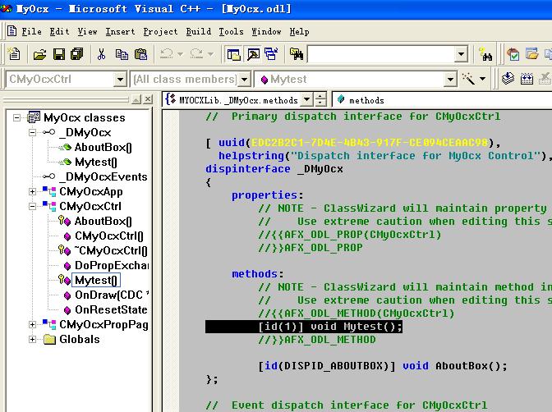Open the Undo history dropdown arrow
552x412 pixels.
click(x=180, y=54)
